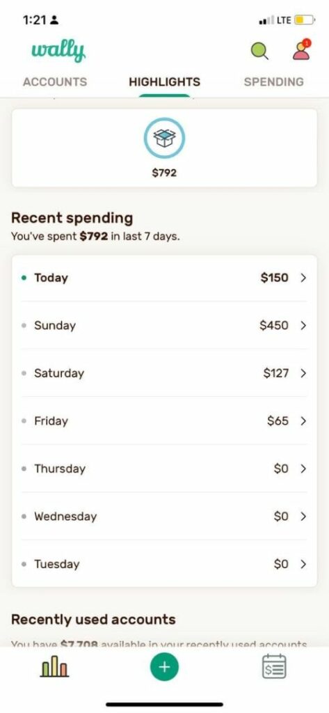Tap the wally logo
329x713 pixels.
(x=58, y=51)
